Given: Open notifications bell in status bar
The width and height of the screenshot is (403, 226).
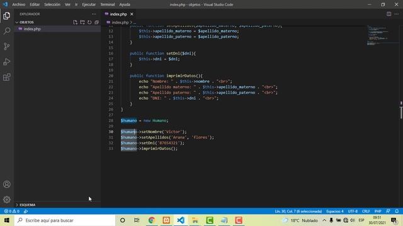Looking at the screenshot, I should tap(397, 211).
